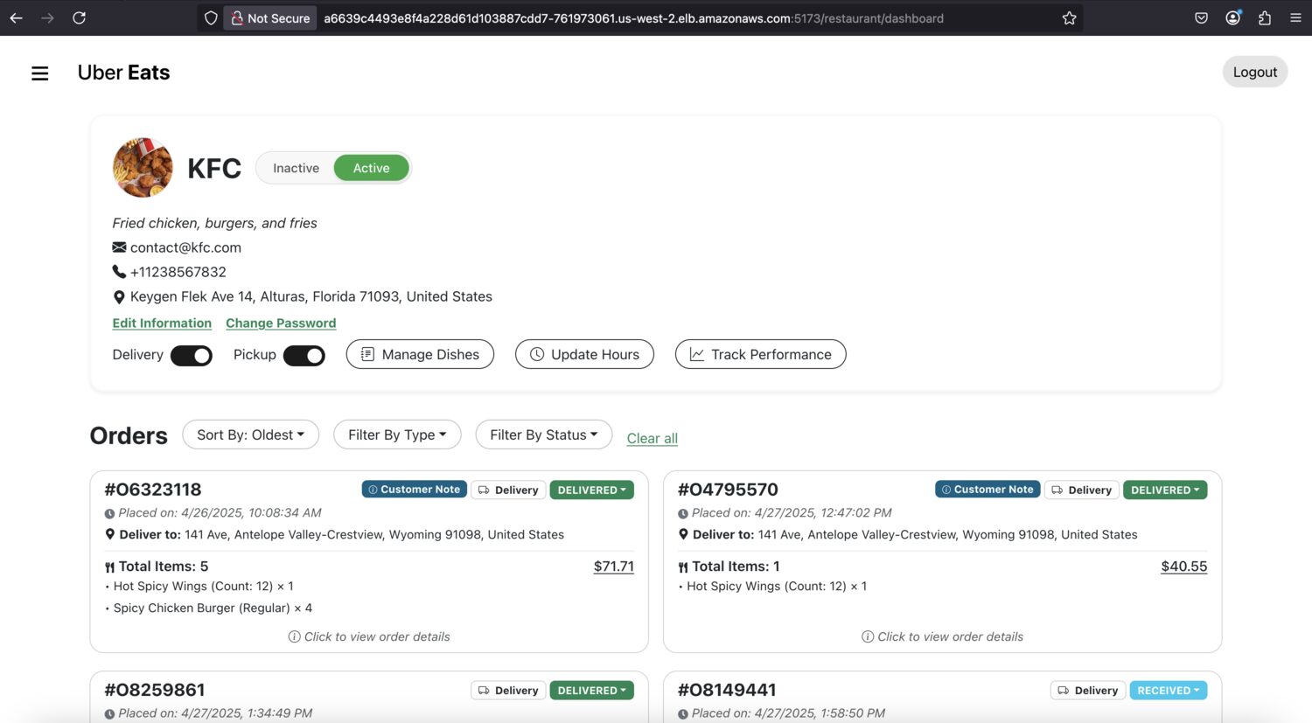
Task: Open the browser extensions puzzle icon
Action: (1265, 17)
